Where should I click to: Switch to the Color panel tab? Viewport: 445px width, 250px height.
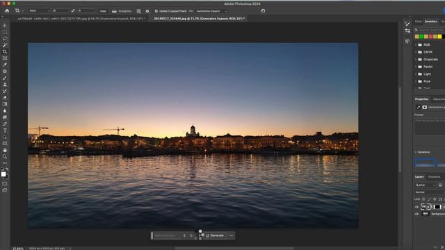[419, 22]
